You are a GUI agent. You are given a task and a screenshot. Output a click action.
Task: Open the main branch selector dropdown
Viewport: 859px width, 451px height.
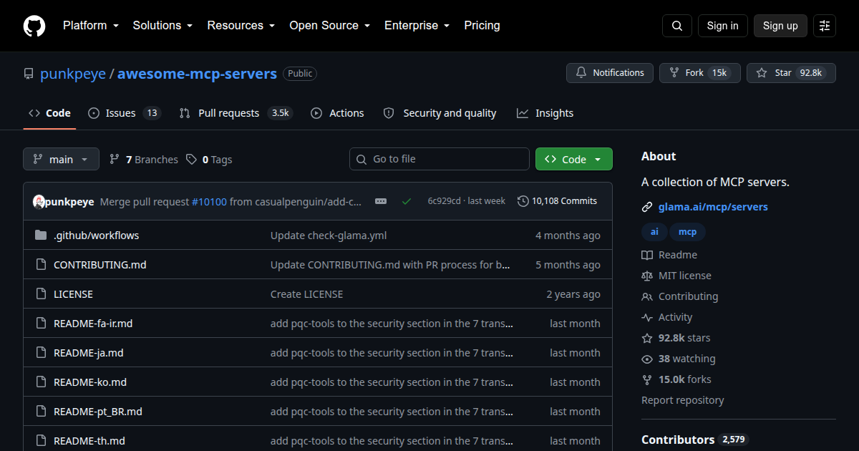click(61, 160)
